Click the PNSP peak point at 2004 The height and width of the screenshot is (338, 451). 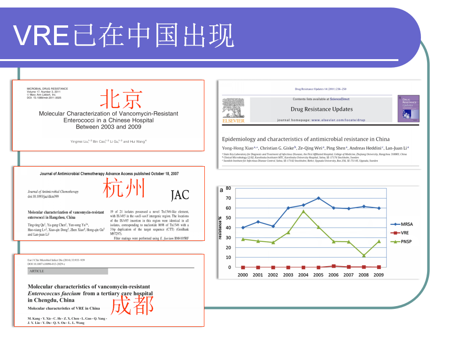pos(303,211)
